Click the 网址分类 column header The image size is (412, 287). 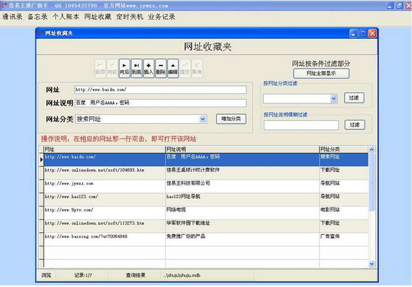point(344,150)
